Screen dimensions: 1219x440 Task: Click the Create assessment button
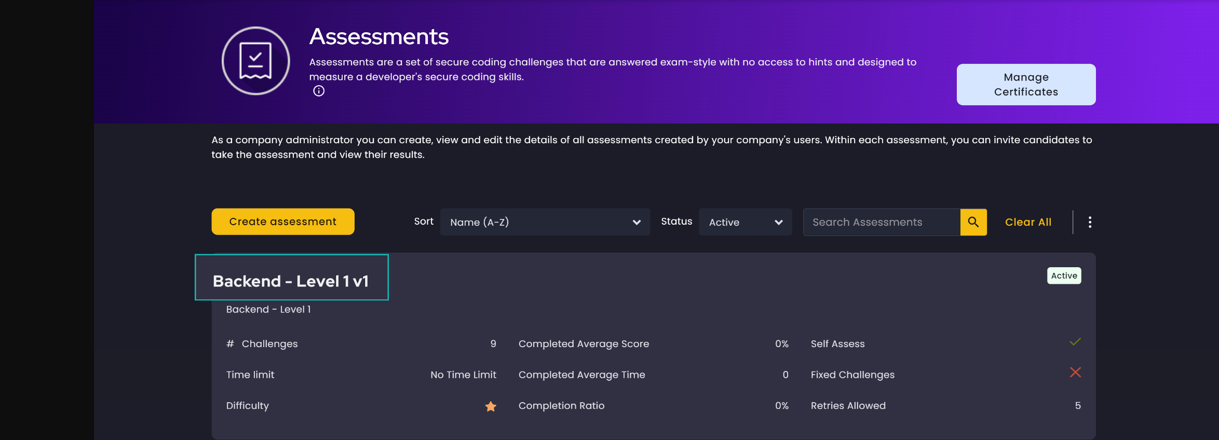point(283,222)
